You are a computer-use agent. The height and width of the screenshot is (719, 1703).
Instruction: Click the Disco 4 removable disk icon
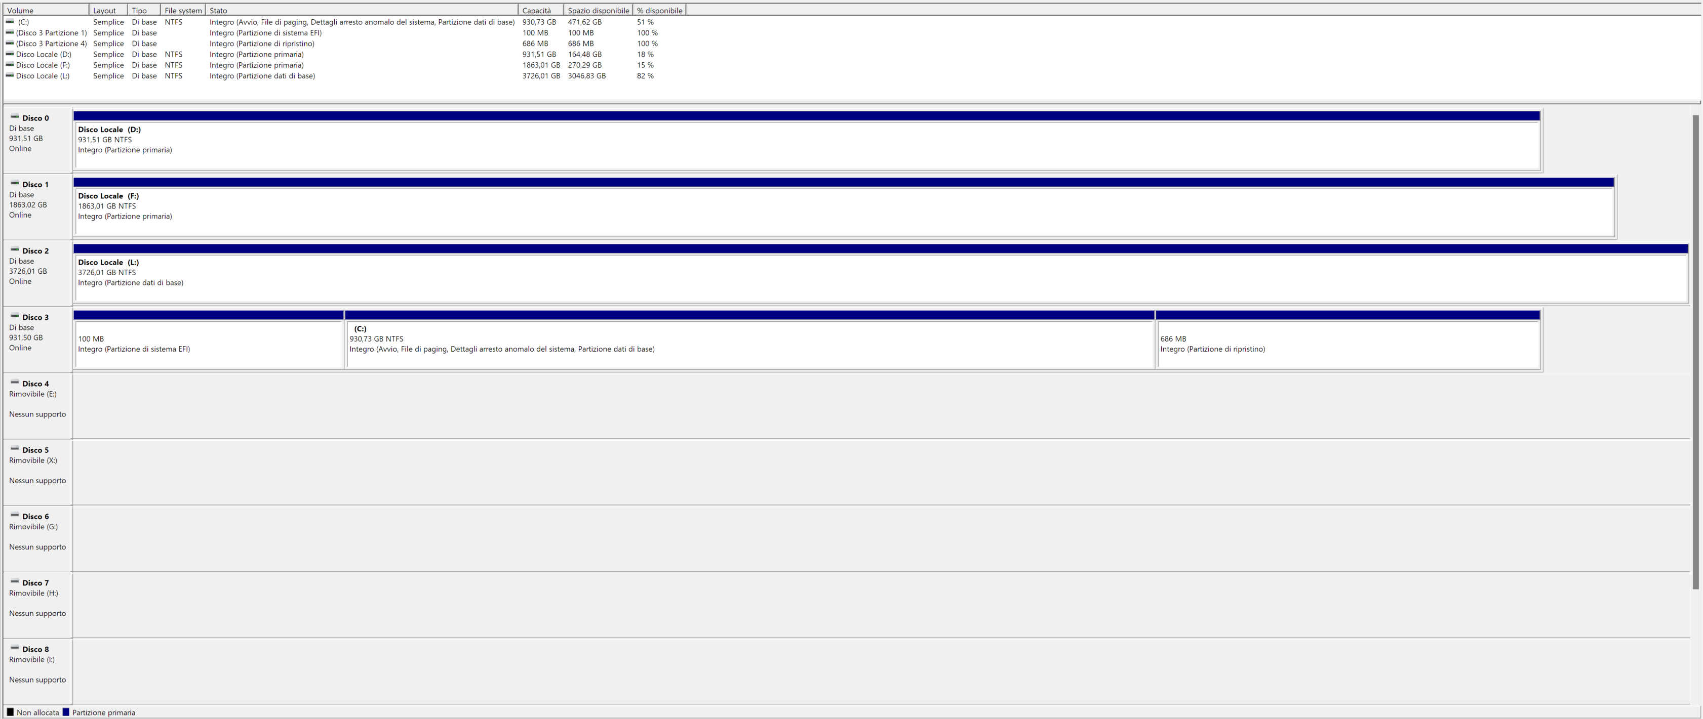click(x=15, y=383)
